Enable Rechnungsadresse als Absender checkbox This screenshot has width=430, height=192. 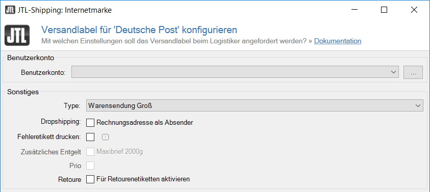[90, 122]
